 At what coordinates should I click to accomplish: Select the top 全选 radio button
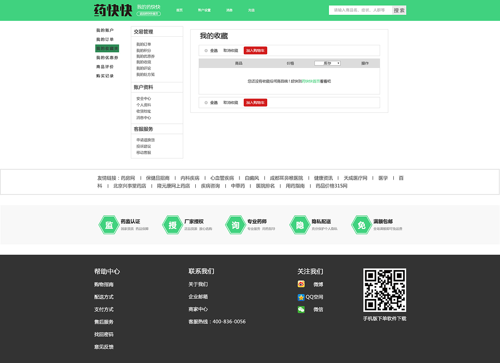[206, 50]
